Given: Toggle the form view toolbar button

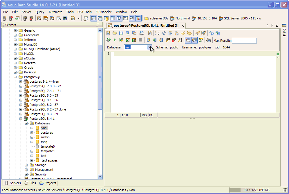Looking at the screenshot, I should [x=126, y=18].
